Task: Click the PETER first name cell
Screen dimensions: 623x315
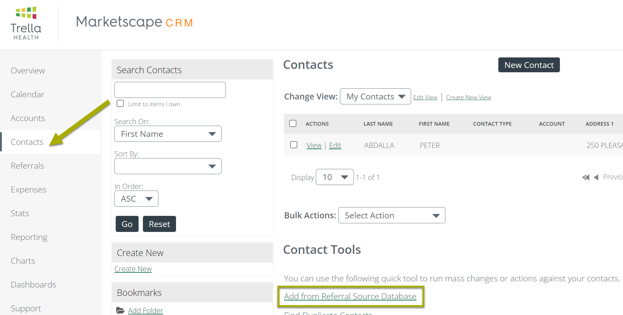Action: [430, 145]
